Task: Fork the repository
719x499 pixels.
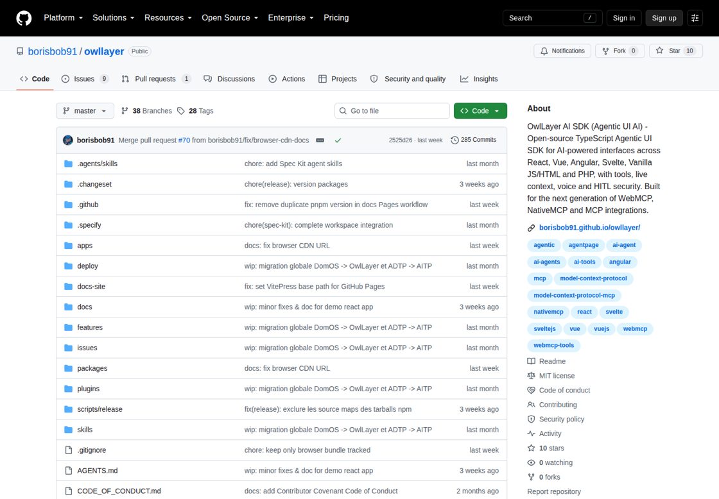Action: 620,51
